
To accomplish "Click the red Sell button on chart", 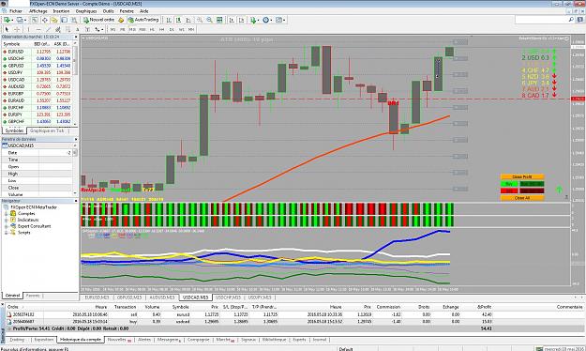I will pos(509,191).
